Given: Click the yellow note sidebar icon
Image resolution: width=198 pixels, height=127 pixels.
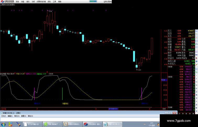Looking at the screenshot, I should coord(196,34).
